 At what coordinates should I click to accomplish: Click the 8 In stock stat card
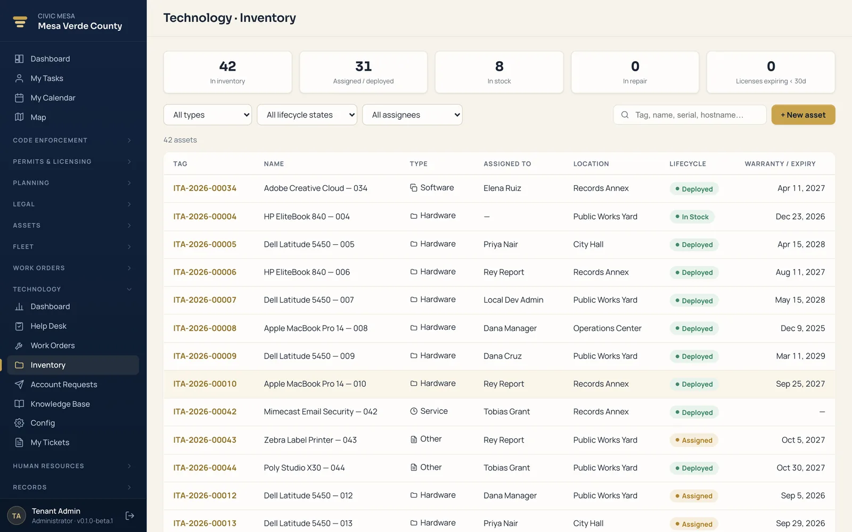[x=499, y=72]
